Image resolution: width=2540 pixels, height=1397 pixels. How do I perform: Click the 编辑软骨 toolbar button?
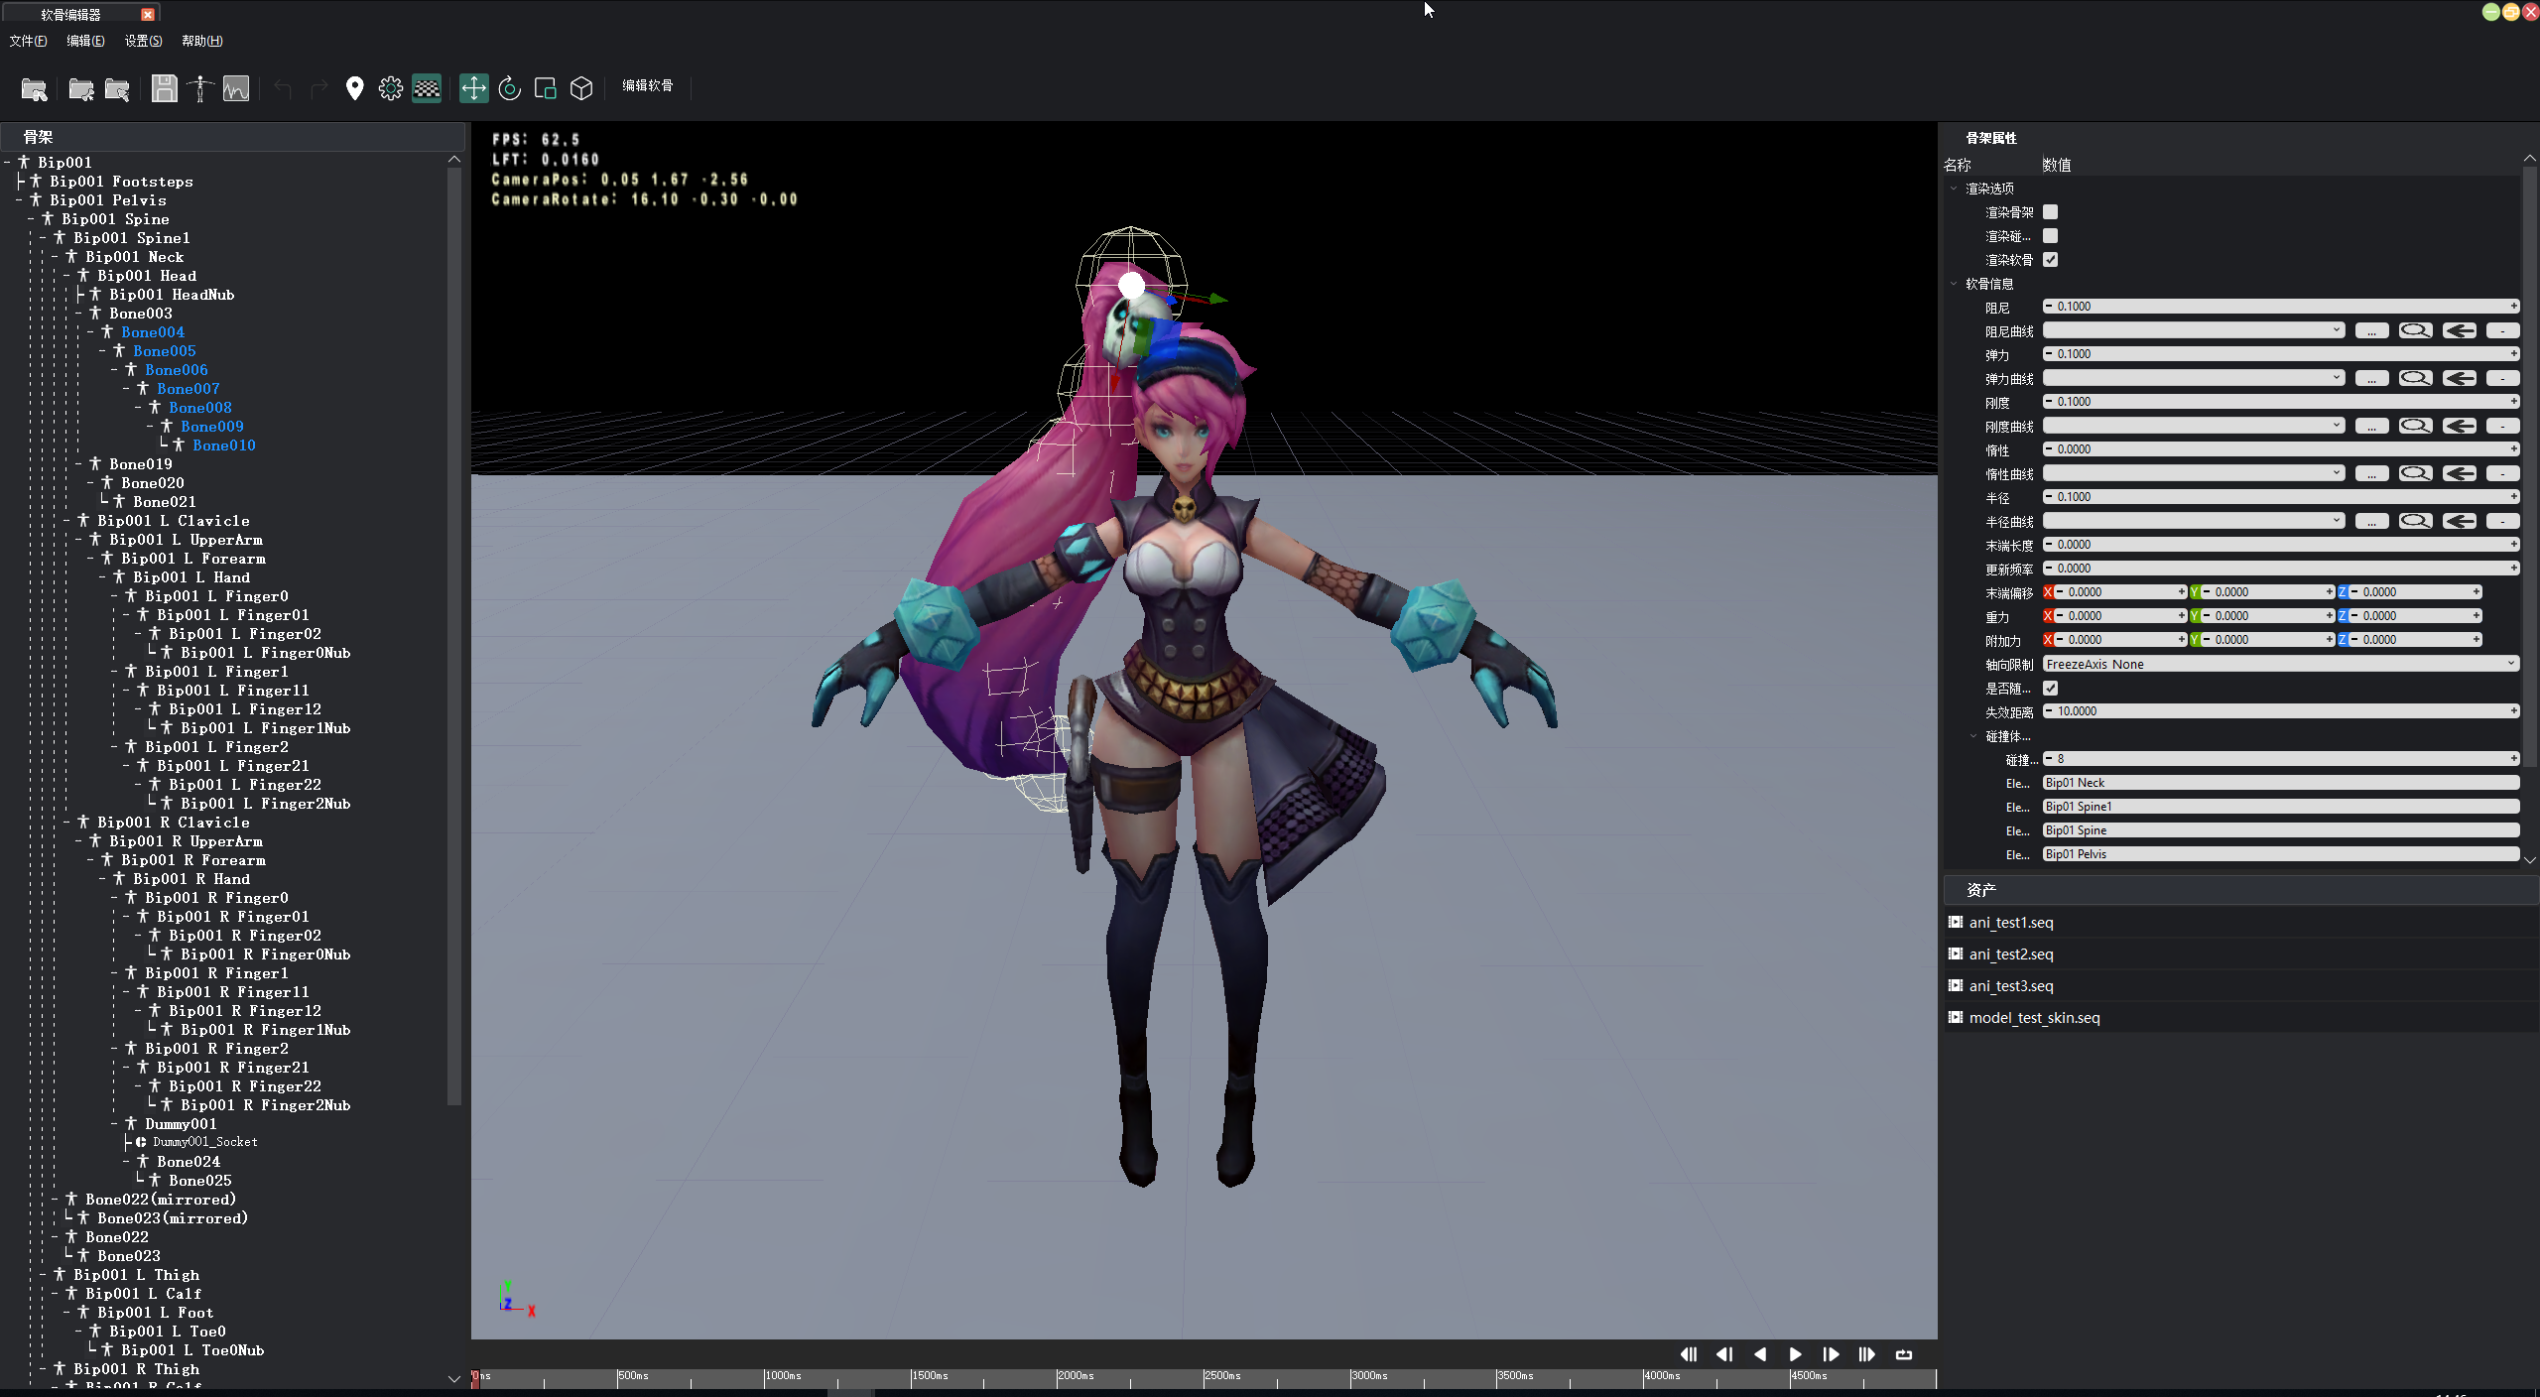pyautogui.click(x=648, y=86)
